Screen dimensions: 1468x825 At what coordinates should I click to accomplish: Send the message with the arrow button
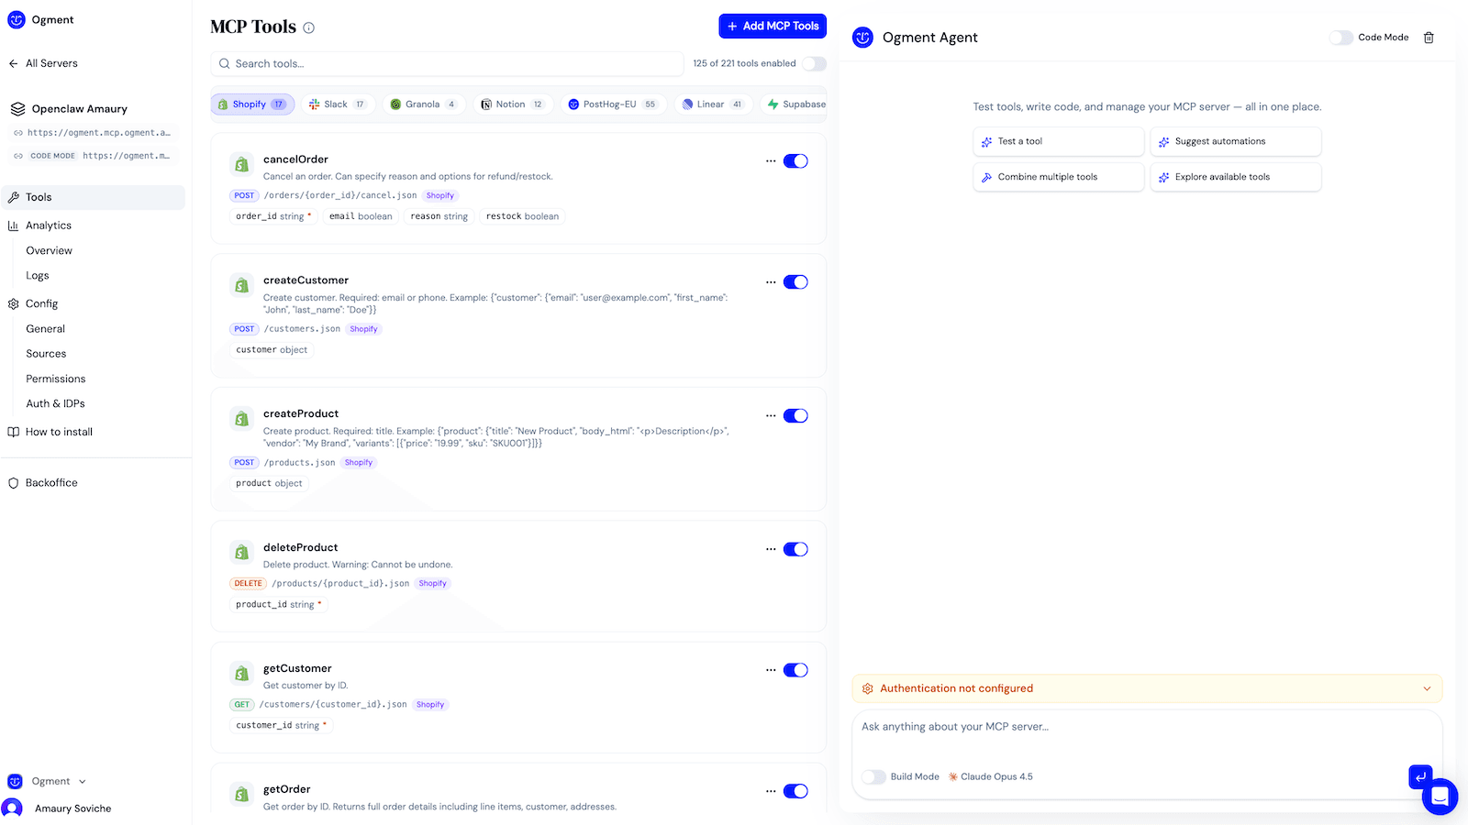[1419, 776]
